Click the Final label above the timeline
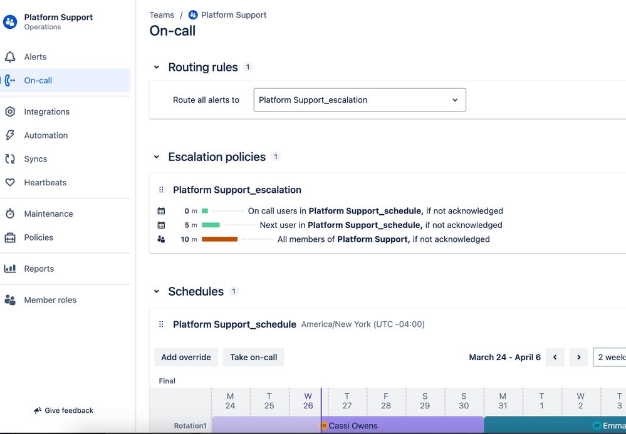 (167, 381)
